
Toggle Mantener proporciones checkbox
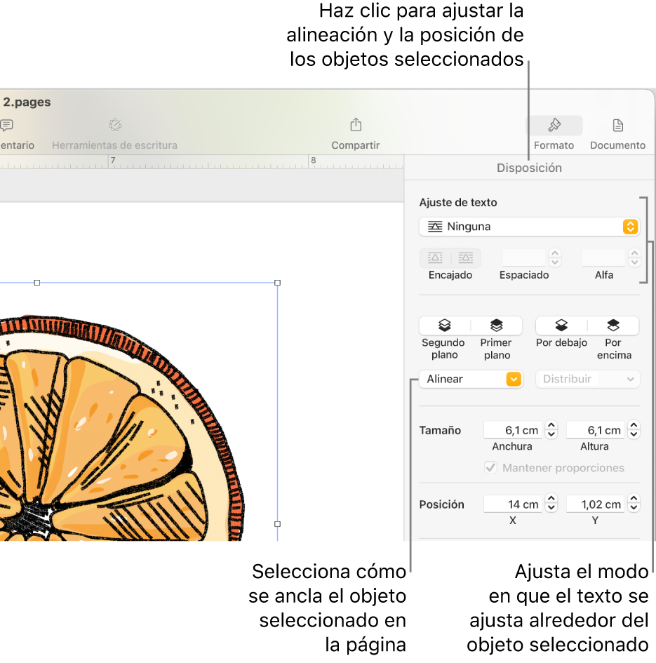point(490,468)
